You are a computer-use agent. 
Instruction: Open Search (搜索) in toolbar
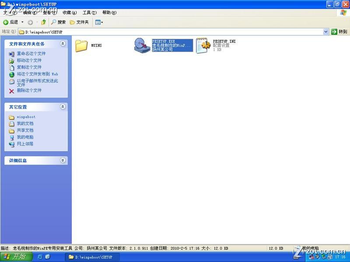pyautogui.click(x=58, y=22)
